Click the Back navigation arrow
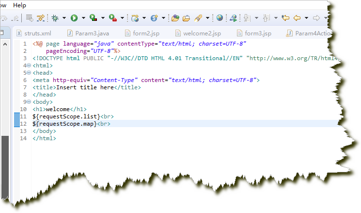Screen dimensions: 361x213 coord(297,18)
